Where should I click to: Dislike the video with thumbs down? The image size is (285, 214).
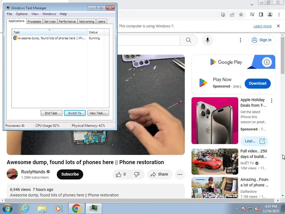pyautogui.click(x=137, y=174)
